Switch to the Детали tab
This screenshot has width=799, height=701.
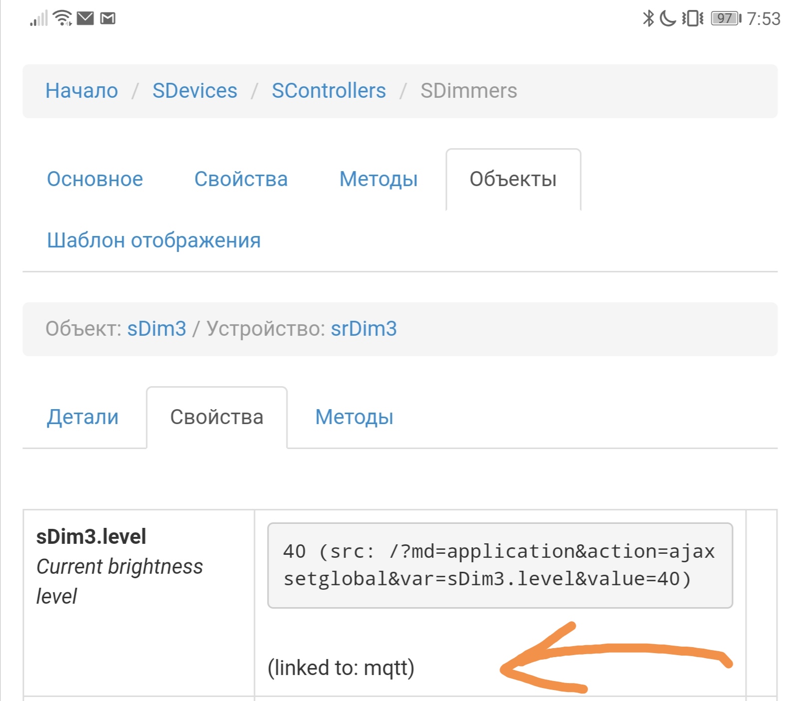click(x=83, y=417)
